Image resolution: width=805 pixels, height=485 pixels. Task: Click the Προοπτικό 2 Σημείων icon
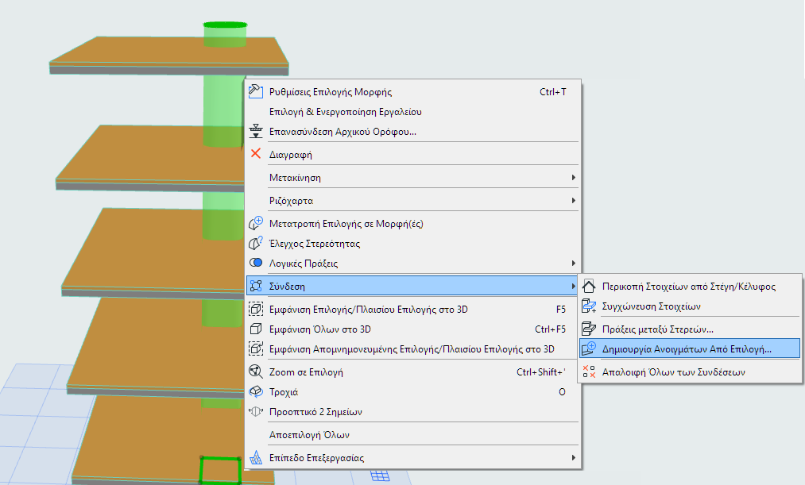click(x=256, y=411)
